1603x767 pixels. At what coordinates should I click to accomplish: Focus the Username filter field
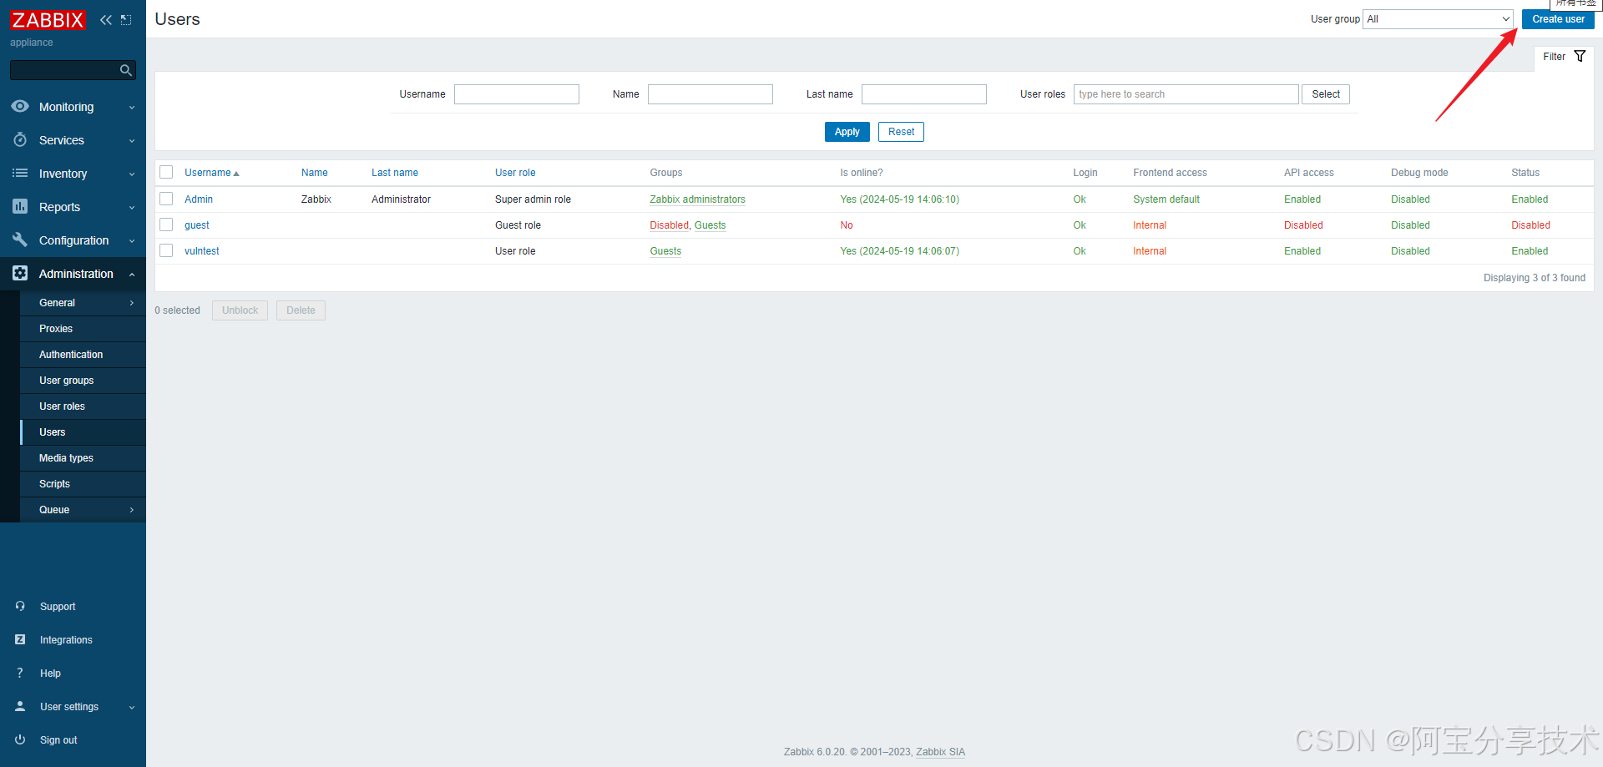517,94
